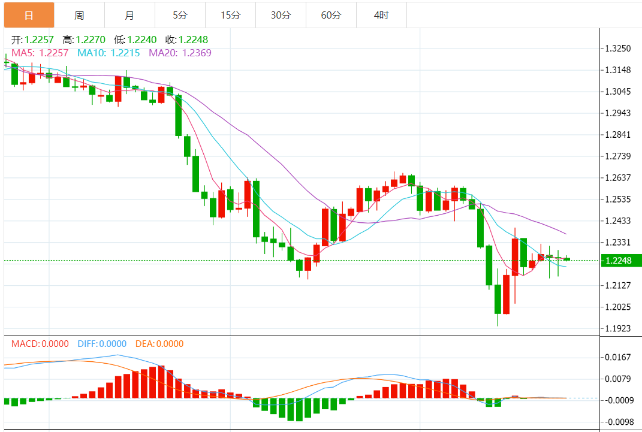642x432 pixels.
Task: Click the MA10: 1.2215 indicator label
Action: (108, 53)
